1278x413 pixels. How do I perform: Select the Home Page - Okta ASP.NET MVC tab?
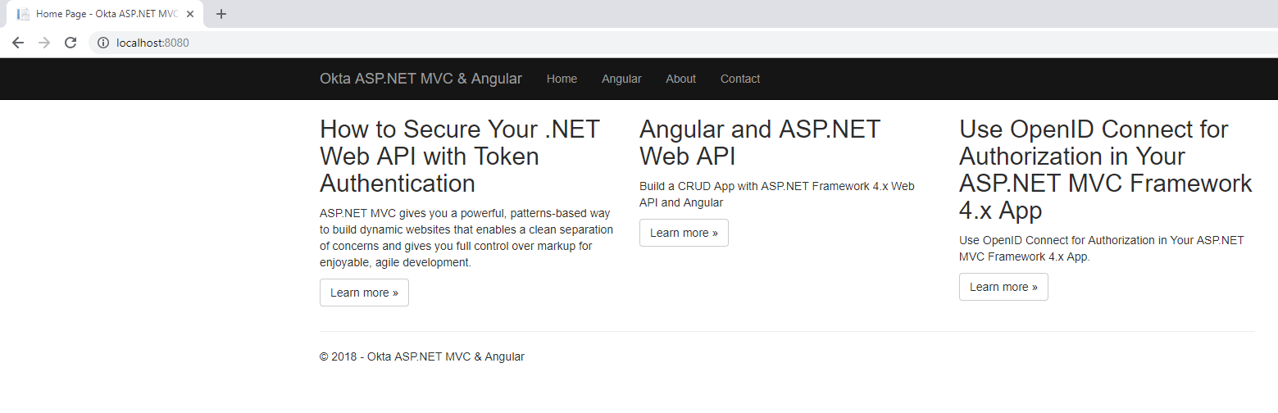point(107,14)
